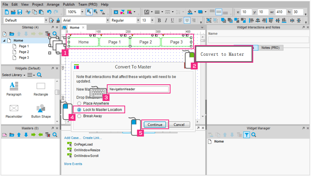The image size is (311, 176).
Task: Click the Continue button in dialog
Action: pyautogui.click(x=155, y=125)
